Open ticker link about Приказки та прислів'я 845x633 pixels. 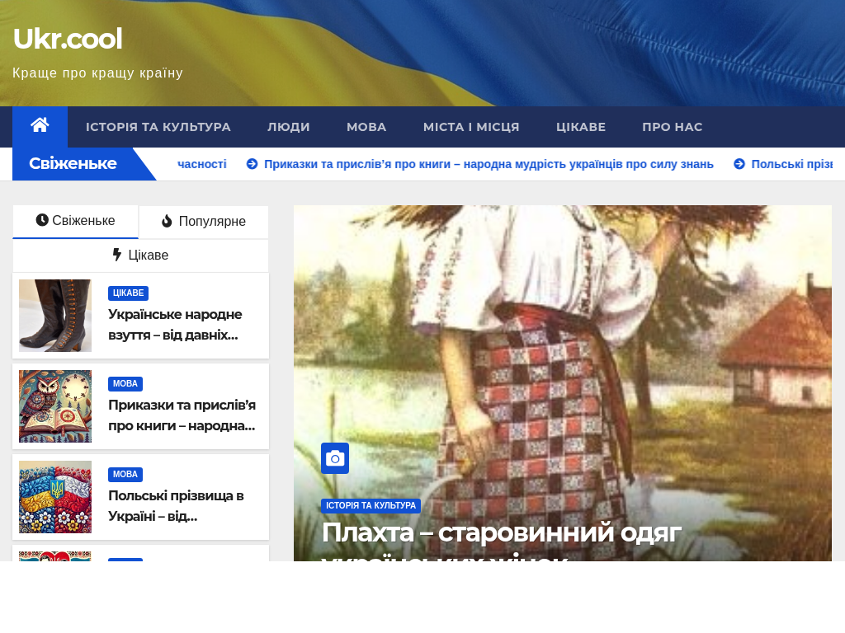tap(489, 164)
